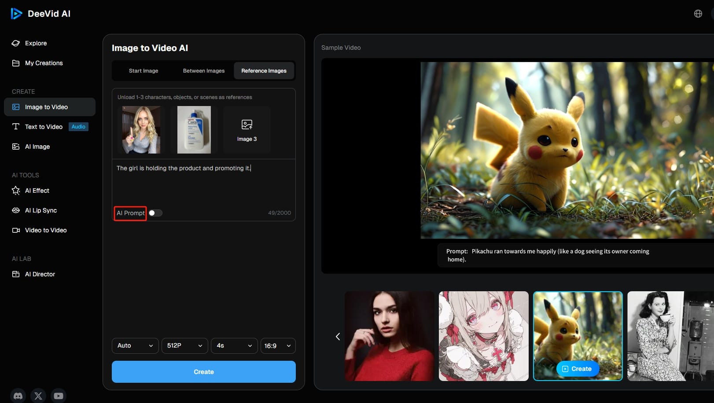Click the DeeVid AI logo icon

[x=16, y=14]
